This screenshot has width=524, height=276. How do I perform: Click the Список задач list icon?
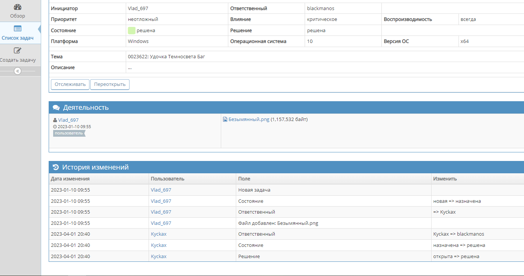[18, 29]
